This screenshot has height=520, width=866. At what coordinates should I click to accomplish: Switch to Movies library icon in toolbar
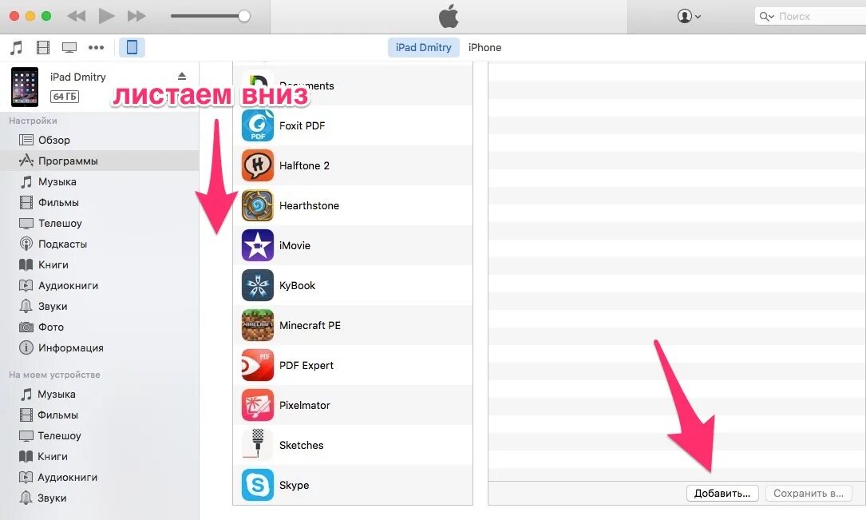click(x=43, y=47)
